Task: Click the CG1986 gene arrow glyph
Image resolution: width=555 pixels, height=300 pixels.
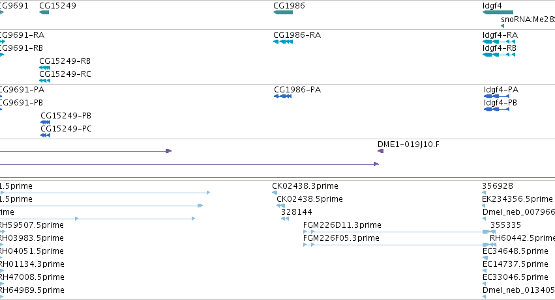Action: pyautogui.click(x=283, y=12)
